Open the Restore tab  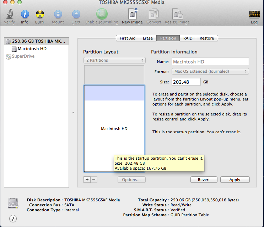pyautogui.click(x=207, y=38)
